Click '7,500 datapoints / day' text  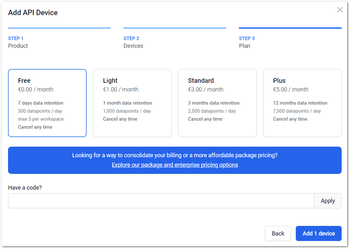tap(297, 111)
